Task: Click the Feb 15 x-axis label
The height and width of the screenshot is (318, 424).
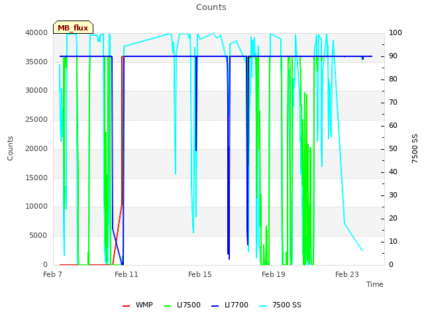Action: (x=200, y=274)
